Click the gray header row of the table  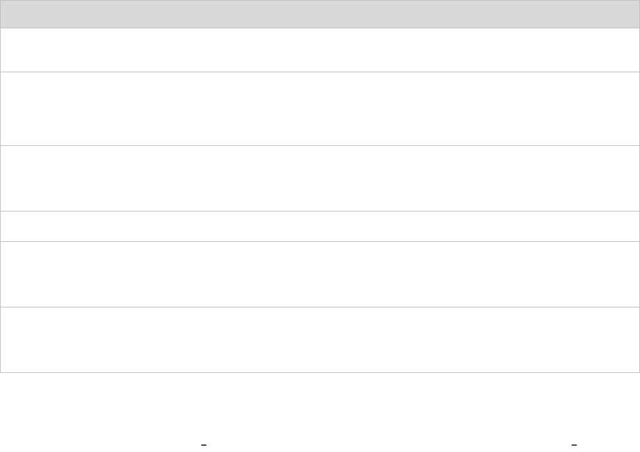320,14
